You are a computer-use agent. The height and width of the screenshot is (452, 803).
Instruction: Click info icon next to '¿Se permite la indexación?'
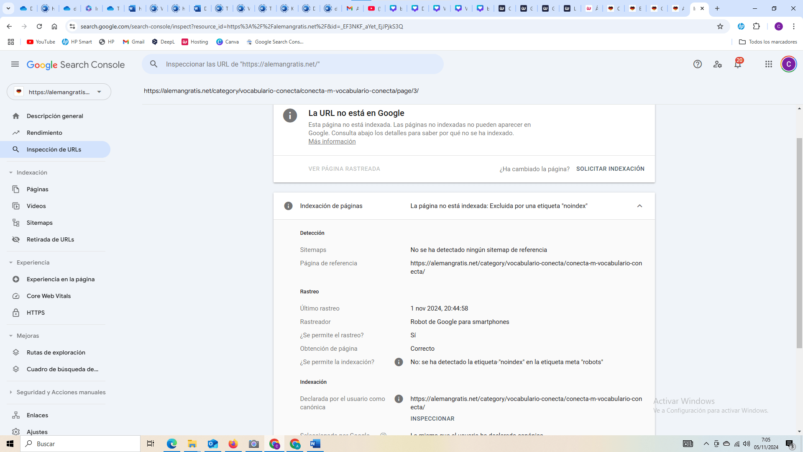[x=399, y=362]
